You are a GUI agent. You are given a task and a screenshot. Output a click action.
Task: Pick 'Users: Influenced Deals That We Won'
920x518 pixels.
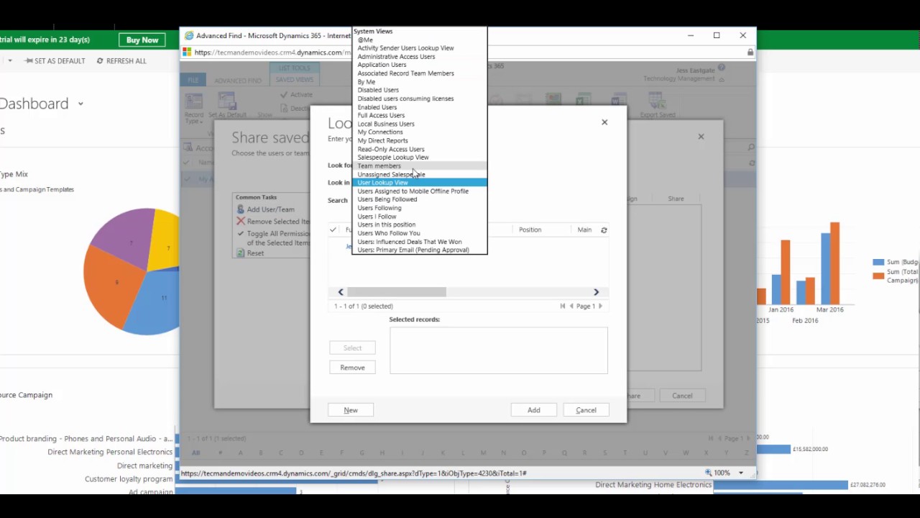(x=419, y=242)
